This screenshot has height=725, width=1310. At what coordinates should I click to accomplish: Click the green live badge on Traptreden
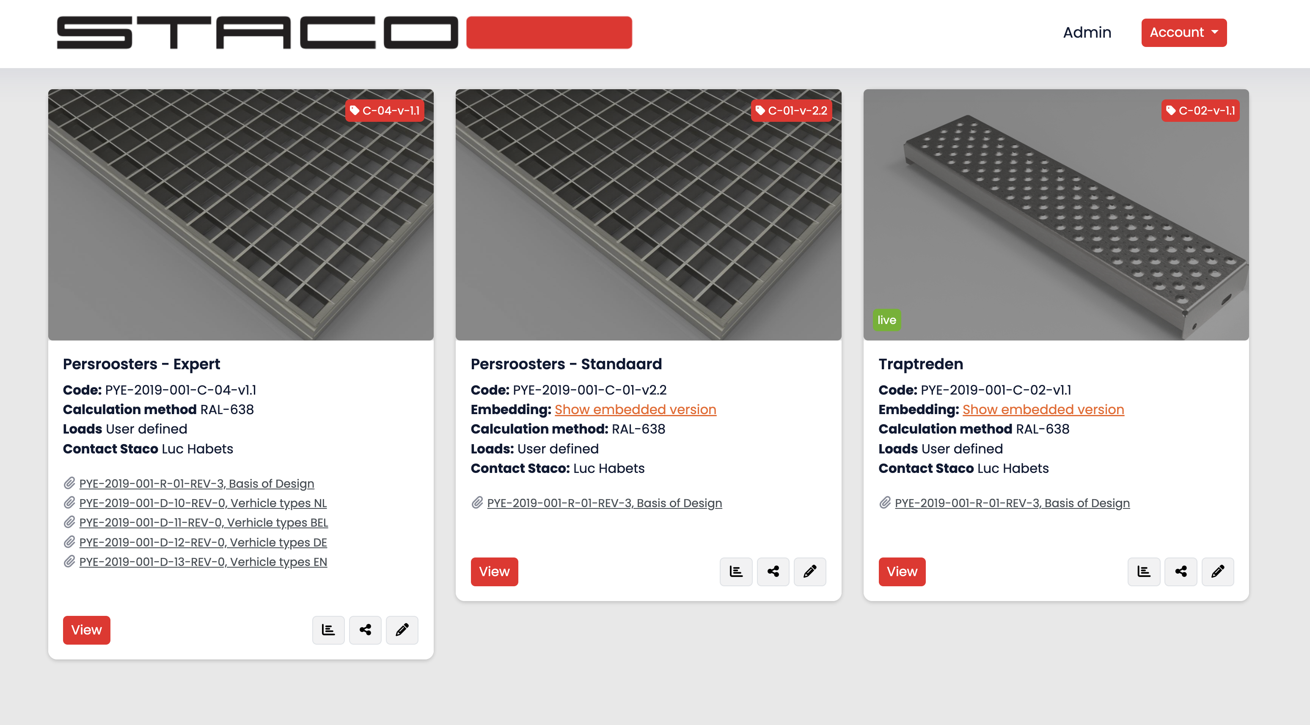[886, 320]
